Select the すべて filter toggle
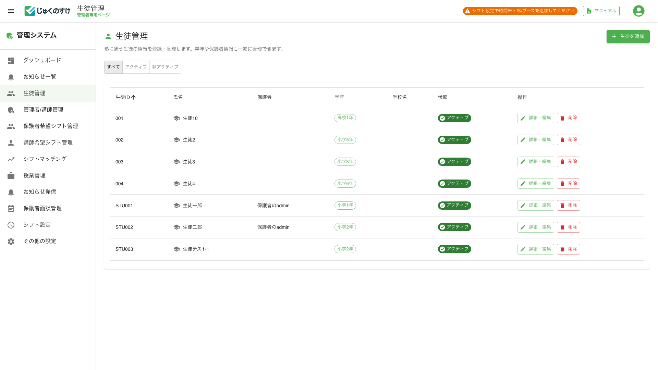The width and height of the screenshot is (658, 370). pyautogui.click(x=113, y=67)
